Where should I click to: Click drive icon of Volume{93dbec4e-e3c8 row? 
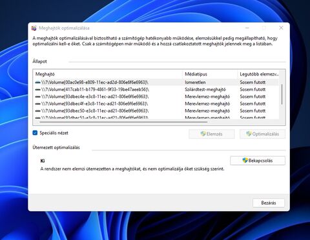click(38, 97)
